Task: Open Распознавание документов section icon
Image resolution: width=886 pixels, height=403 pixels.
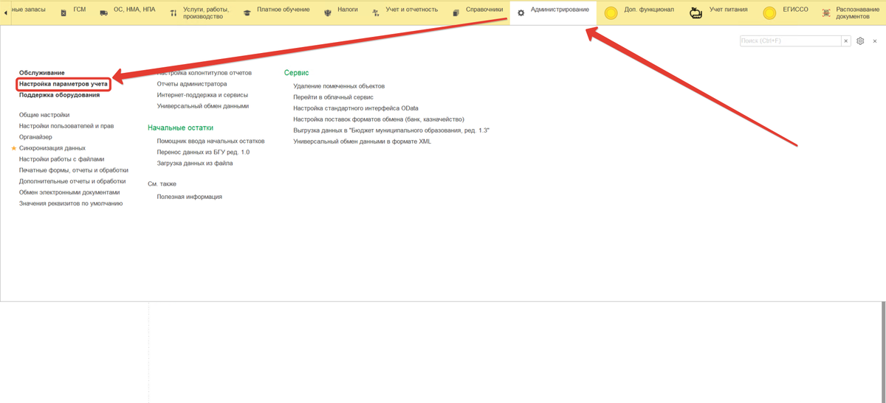Action: (x=826, y=13)
